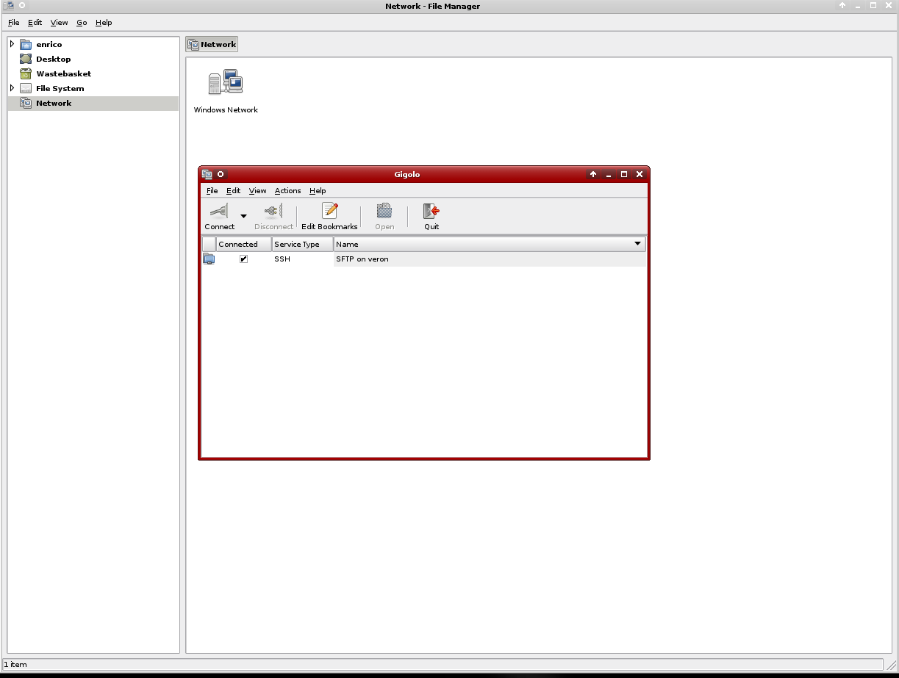Click the Network location button icon
The image size is (899, 678).
(x=193, y=45)
